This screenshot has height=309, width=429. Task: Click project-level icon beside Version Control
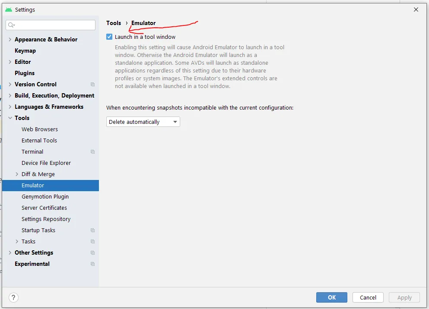tap(93, 85)
